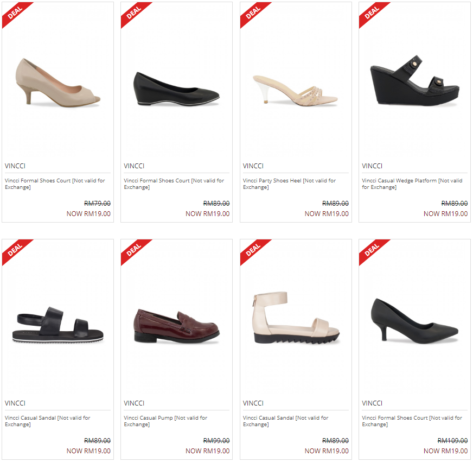Click VINCCI brand name above Casual Pump
Image resolution: width=473 pixels, height=462 pixels.
click(x=134, y=403)
